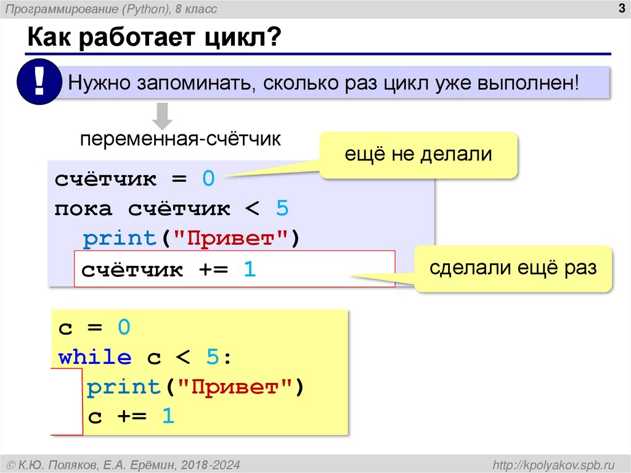Click the slide number 3
Image resolution: width=631 pixels, height=473 pixels.
pos(622,9)
